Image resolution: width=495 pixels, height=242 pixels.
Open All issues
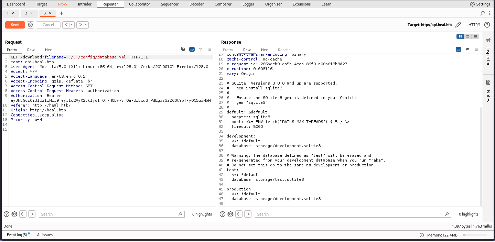pos(45,235)
